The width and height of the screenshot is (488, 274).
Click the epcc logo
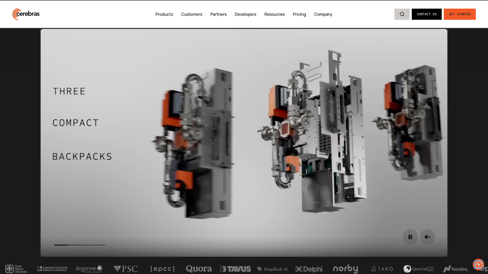(162, 269)
